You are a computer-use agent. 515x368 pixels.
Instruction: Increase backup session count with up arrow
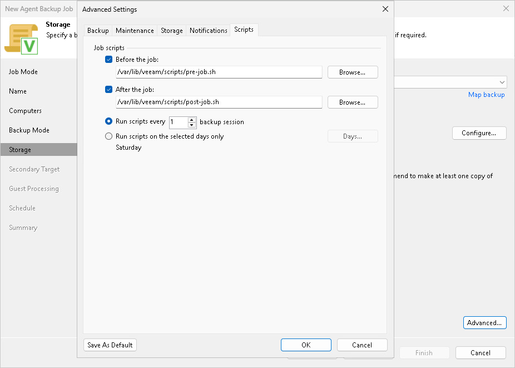tap(192, 119)
